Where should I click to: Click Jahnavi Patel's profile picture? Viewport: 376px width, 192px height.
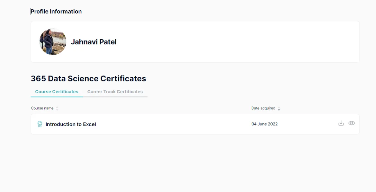[x=53, y=42]
